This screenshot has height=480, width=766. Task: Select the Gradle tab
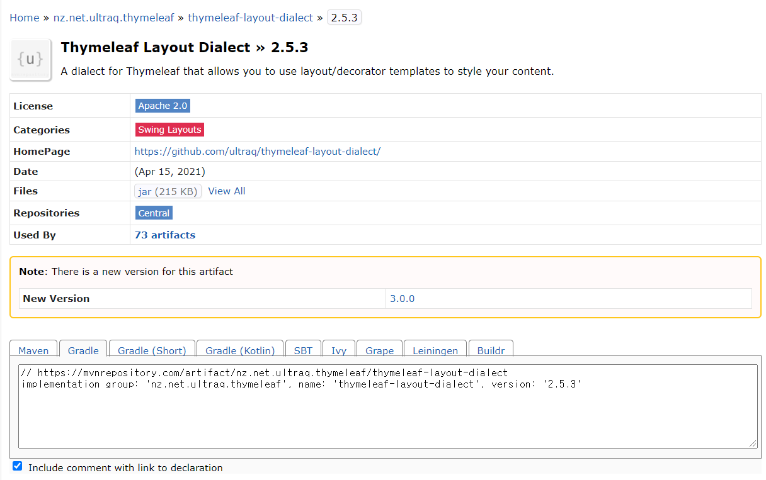point(83,350)
